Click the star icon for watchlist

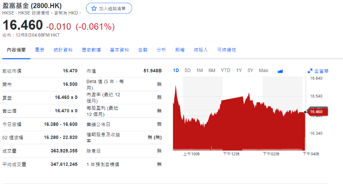[94, 9]
